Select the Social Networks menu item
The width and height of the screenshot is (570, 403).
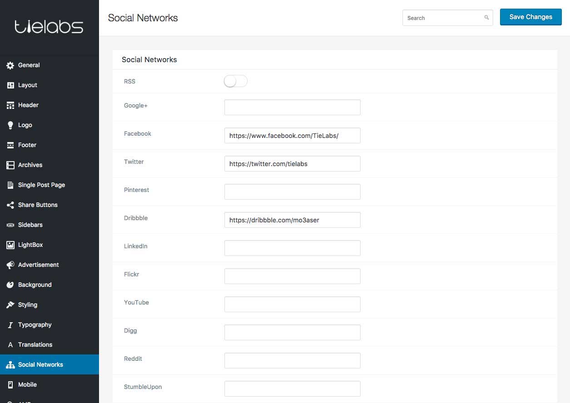coord(49,365)
